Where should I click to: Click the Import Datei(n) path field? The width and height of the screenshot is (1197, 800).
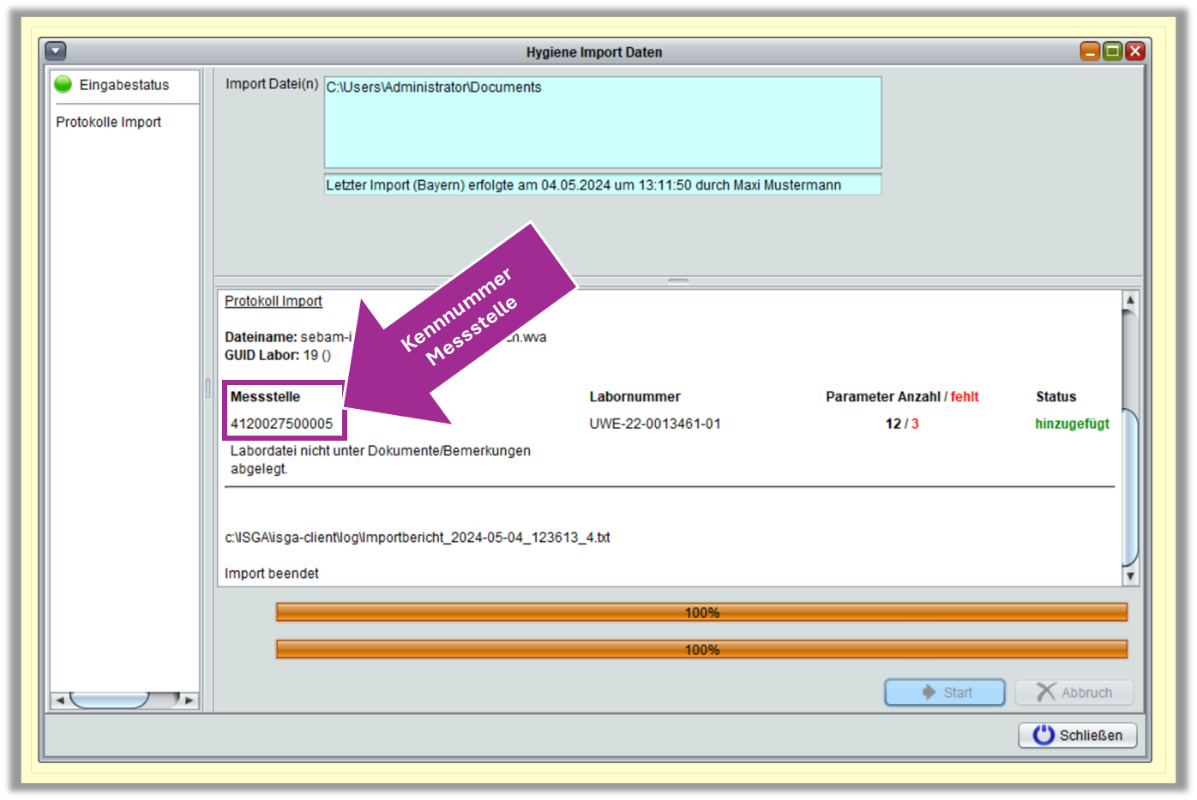click(x=602, y=123)
